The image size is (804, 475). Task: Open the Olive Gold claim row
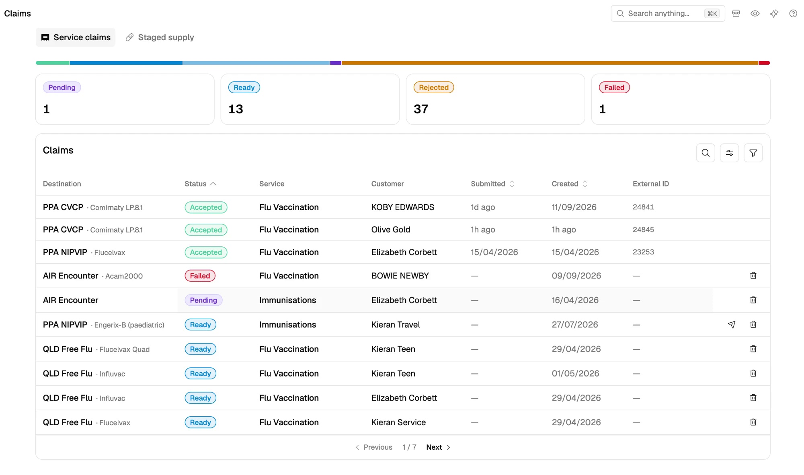(403, 229)
